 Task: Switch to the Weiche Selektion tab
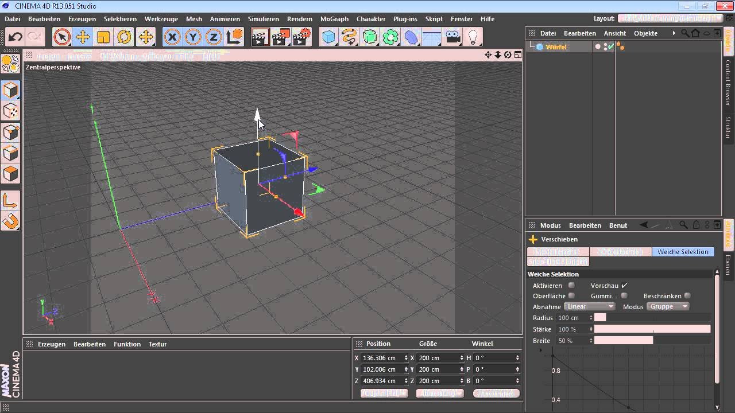pyautogui.click(x=683, y=251)
